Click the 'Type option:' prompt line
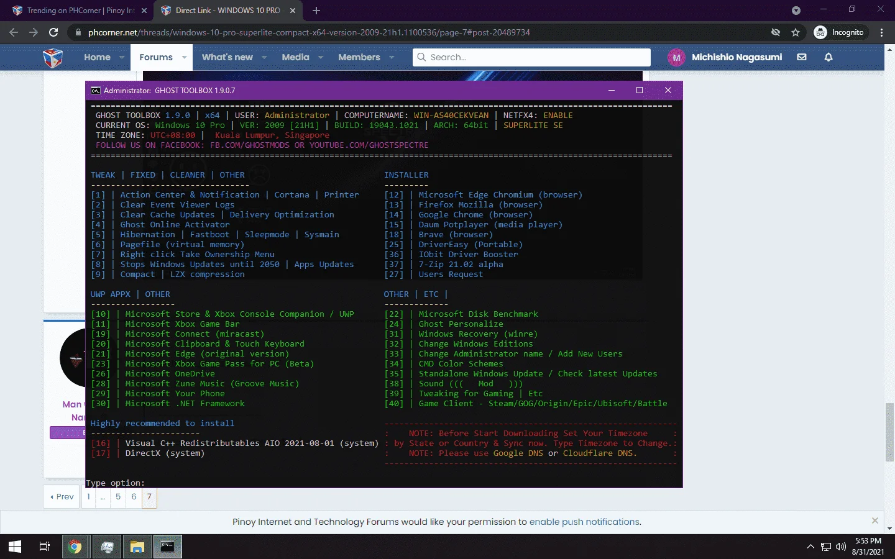895x559 pixels. [x=115, y=483]
